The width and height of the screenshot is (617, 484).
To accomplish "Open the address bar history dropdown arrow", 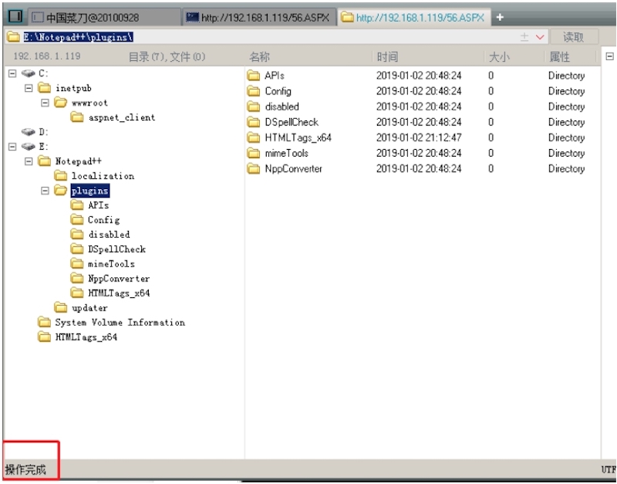I will pyautogui.click(x=539, y=37).
